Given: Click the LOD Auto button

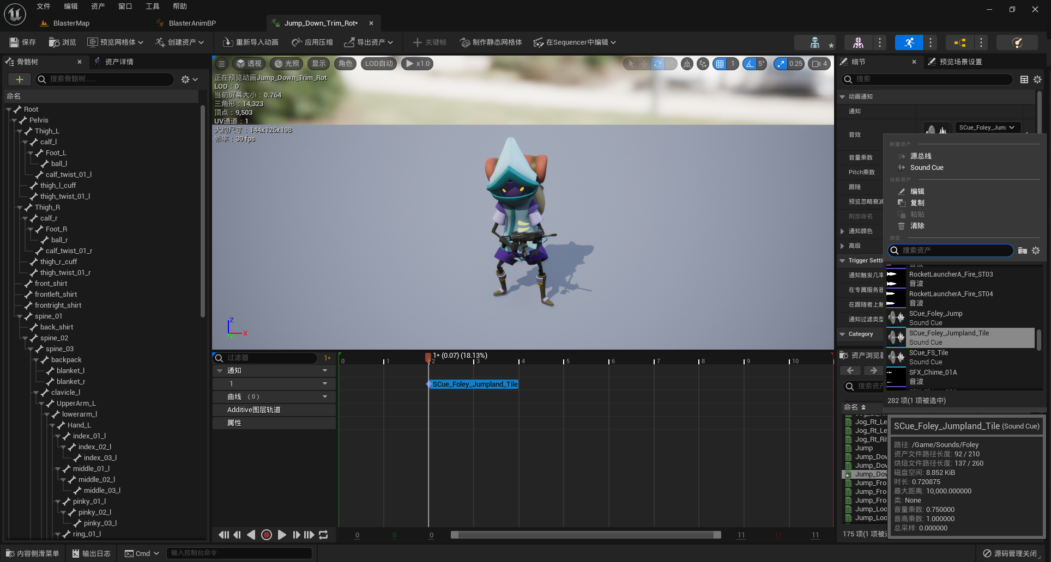Looking at the screenshot, I should pyautogui.click(x=378, y=64).
